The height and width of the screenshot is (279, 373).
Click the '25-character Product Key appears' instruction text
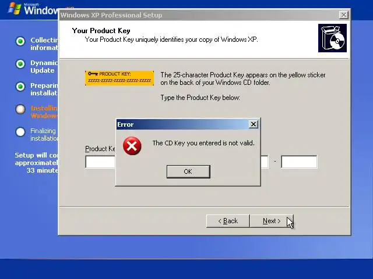[243, 78]
